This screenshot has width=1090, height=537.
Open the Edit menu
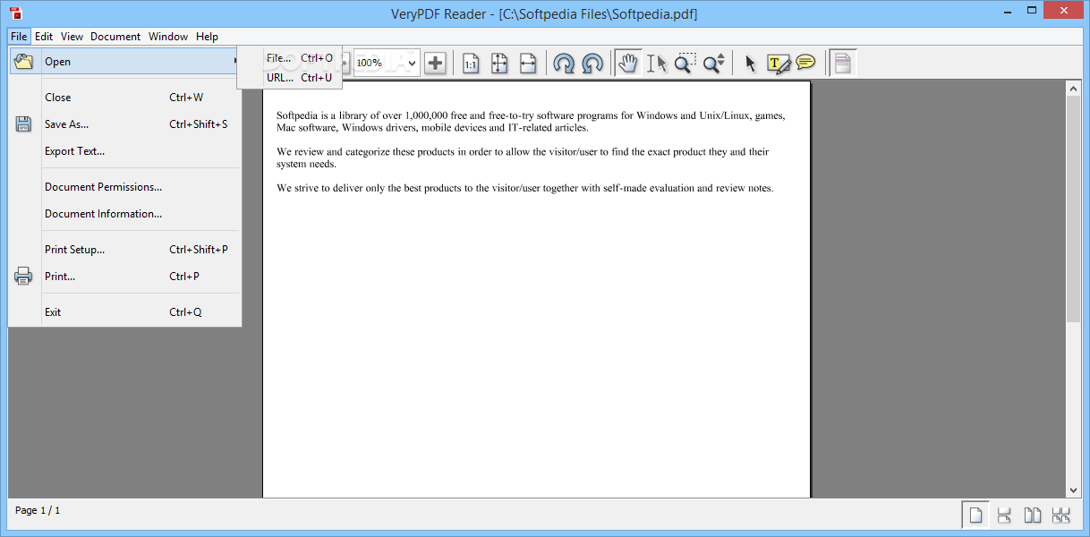(x=44, y=37)
